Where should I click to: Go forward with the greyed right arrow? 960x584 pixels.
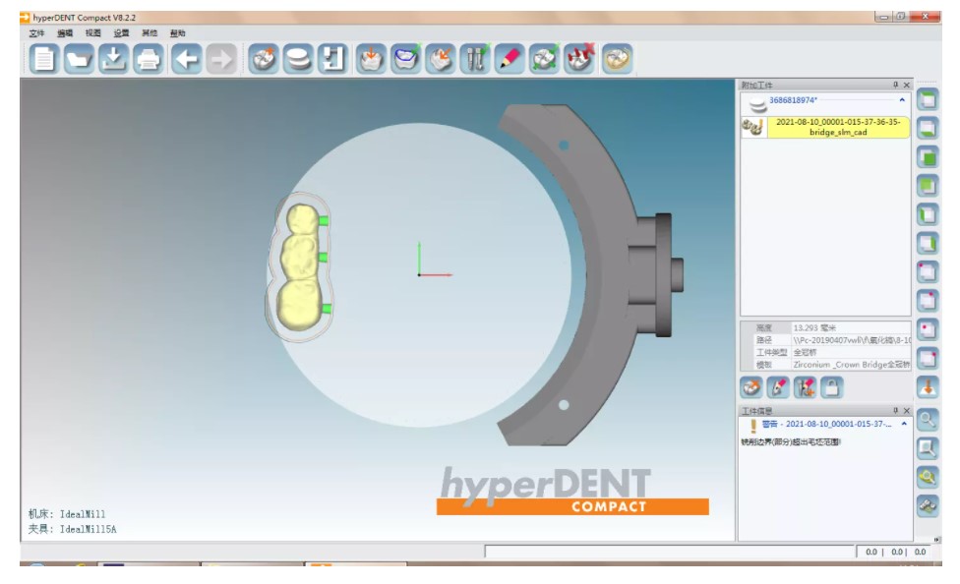[x=221, y=59]
